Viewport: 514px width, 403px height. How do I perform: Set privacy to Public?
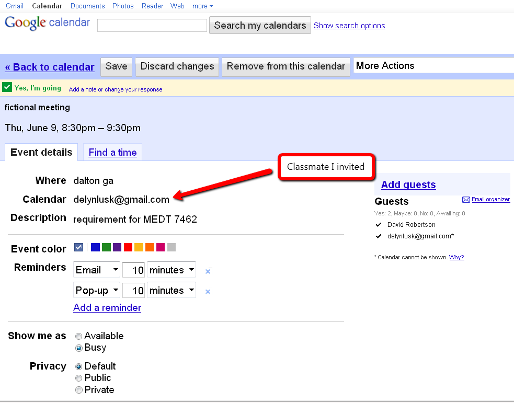79,378
